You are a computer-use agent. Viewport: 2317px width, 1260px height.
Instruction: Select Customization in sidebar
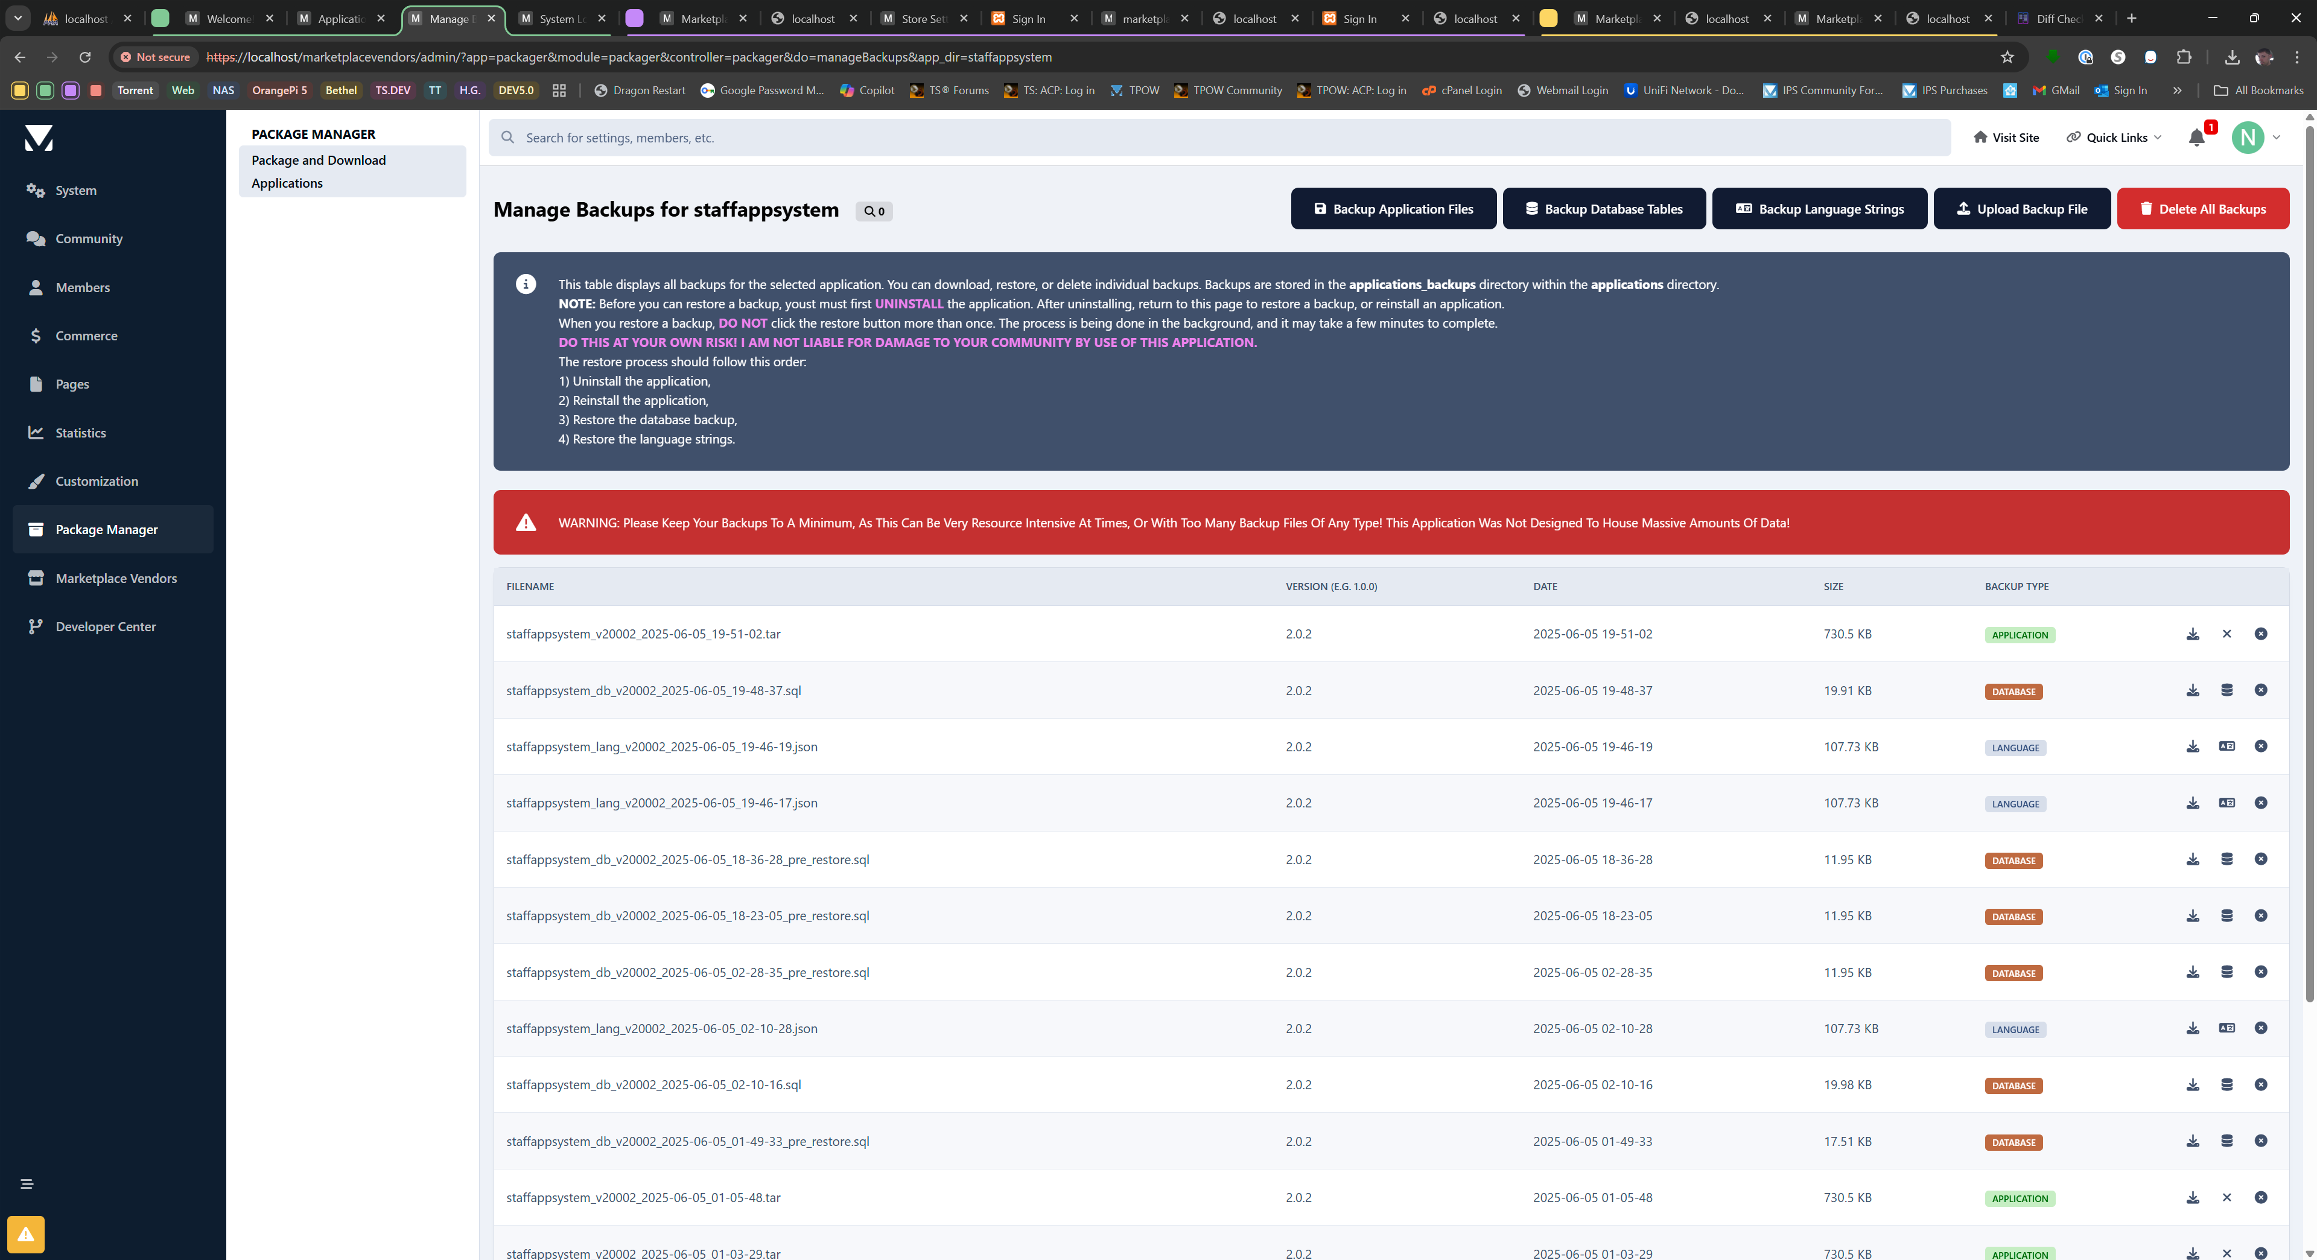tap(112, 481)
